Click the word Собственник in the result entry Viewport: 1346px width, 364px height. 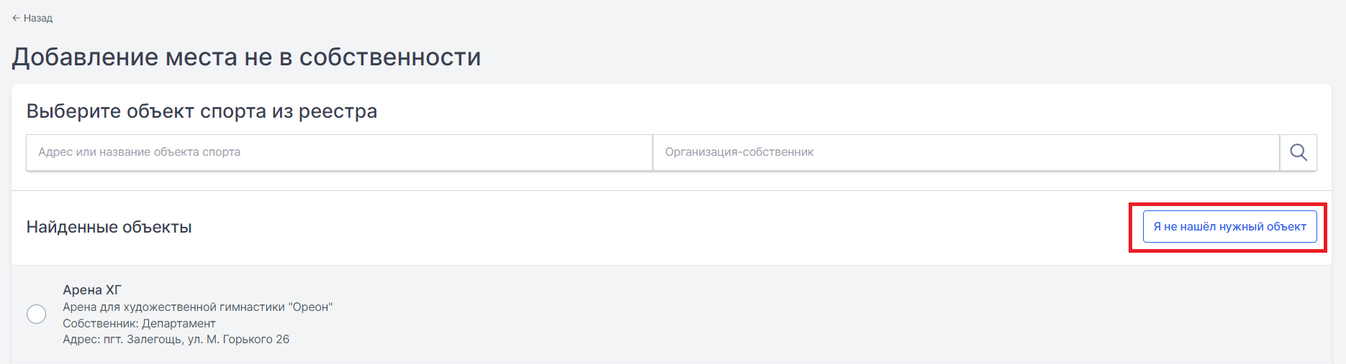coord(101,324)
